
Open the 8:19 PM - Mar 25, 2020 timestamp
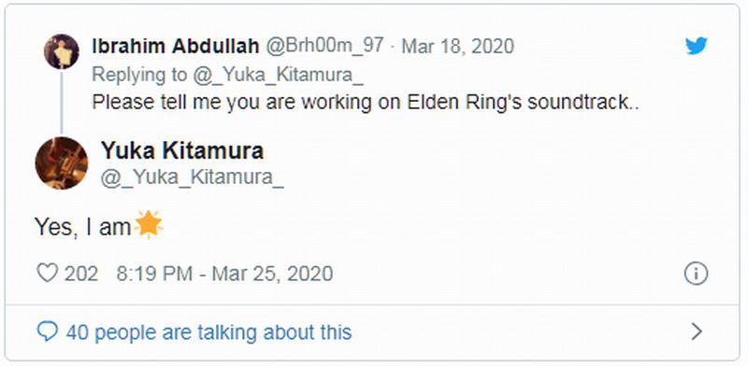click(224, 274)
